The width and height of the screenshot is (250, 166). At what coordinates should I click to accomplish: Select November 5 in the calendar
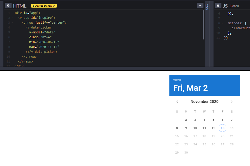point(213,120)
